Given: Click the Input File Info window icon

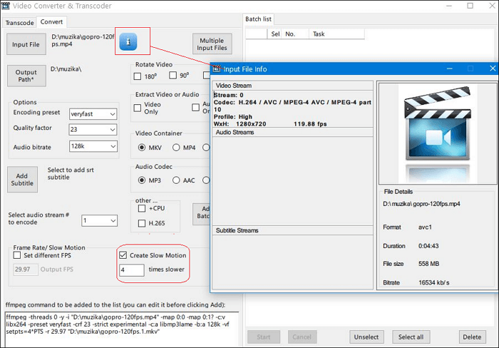Looking at the screenshot, I should pyautogui.click(x=216, y=69).
